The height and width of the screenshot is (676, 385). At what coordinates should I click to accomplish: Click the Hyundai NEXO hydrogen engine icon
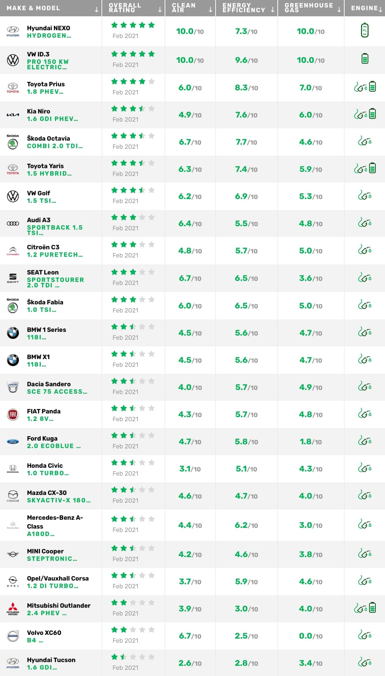[x=365, y=30]
